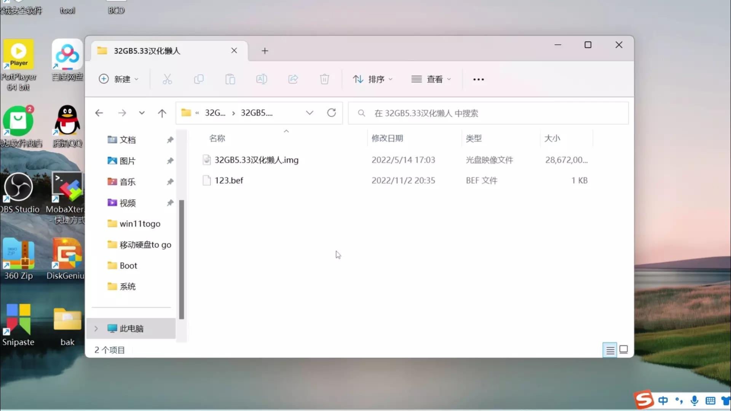Open the 排序 sort dropdown

pyautogui.click(x=372, y=79)
